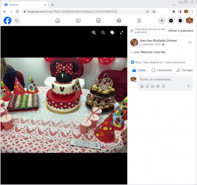Screen dimensions: 197x185
Task: Tag the photo with the tag icon
Action: tap(112, 32)
